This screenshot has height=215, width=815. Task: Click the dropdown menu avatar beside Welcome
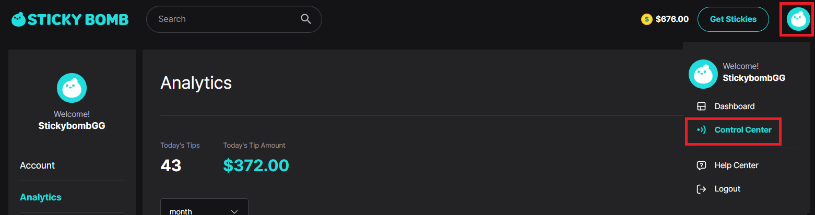click(x=703, y=74)
